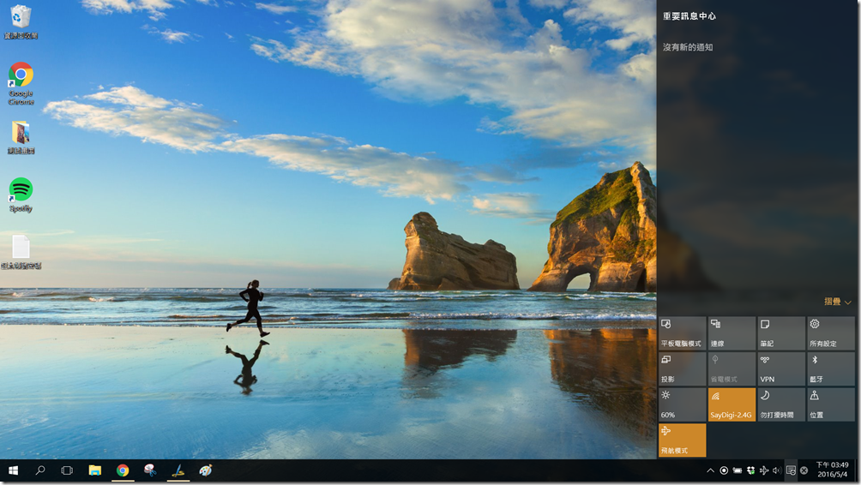The width and height of the screenshot is (861, 485).
Task: Open Spotify desktop shortcut
Action: (x=21, y=195)
